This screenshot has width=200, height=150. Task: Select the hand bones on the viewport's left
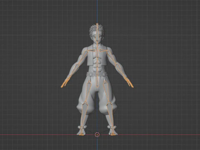point(65,82)
